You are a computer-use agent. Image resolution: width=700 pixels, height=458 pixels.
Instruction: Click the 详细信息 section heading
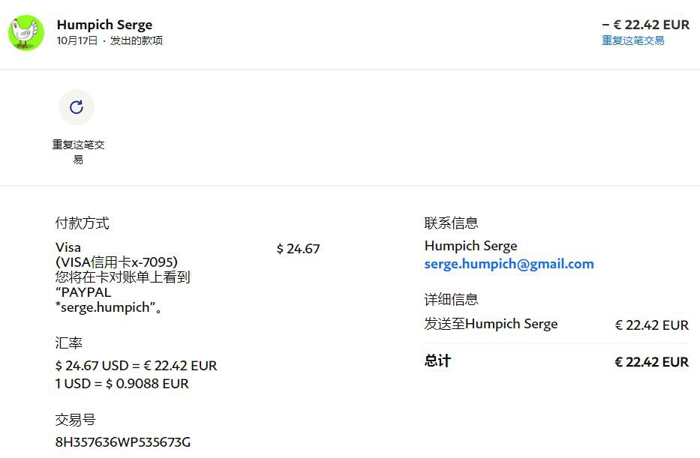452,299
